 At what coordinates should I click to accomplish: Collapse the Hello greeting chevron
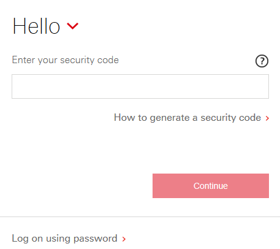click(72, 26)
